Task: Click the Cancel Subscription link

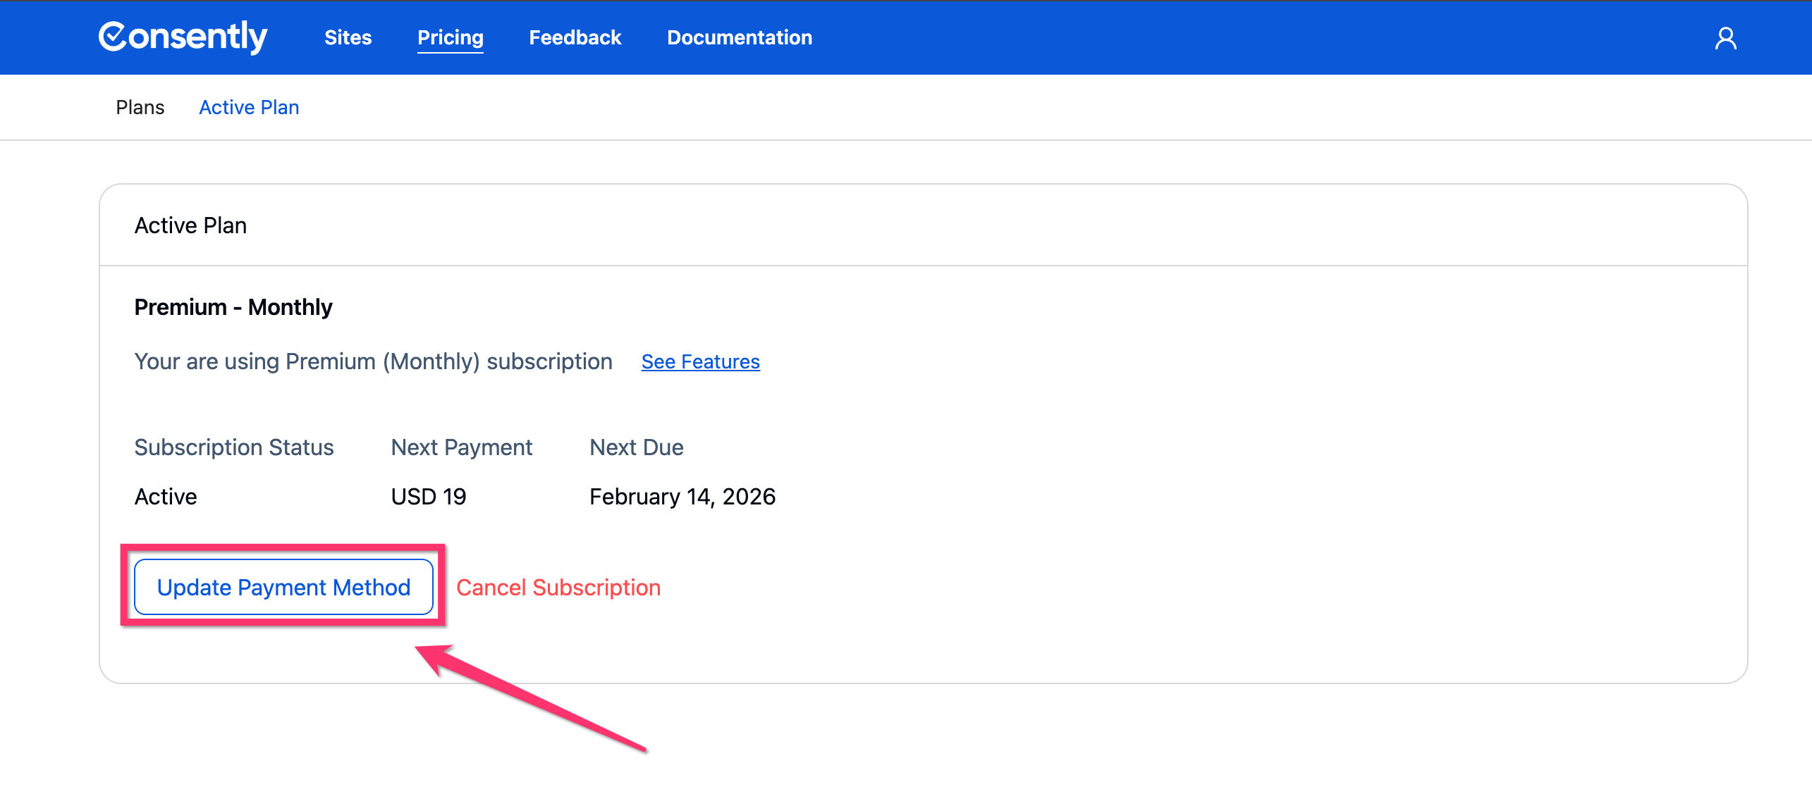Action: point(558,587)
